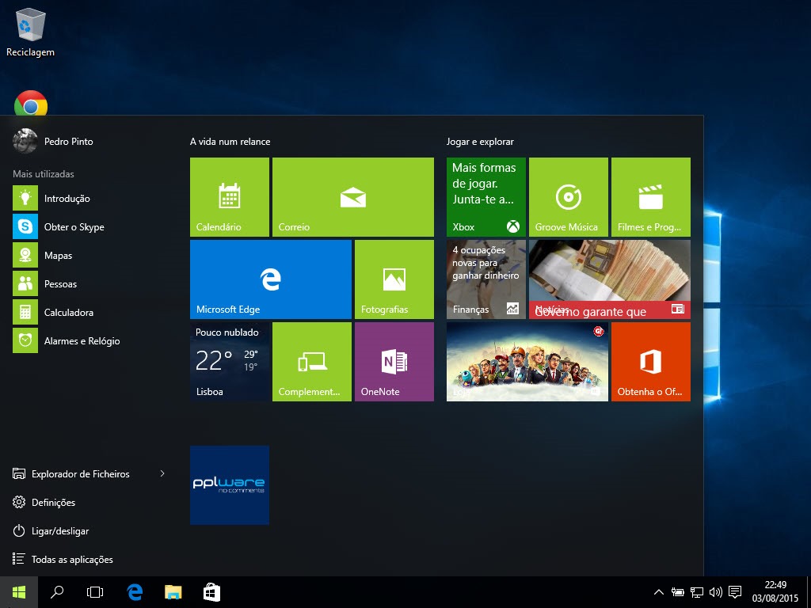The height and width of the screenshot is (608, 811).
Task: Open the Fotografias tile
Action: (x=394, y=279)
